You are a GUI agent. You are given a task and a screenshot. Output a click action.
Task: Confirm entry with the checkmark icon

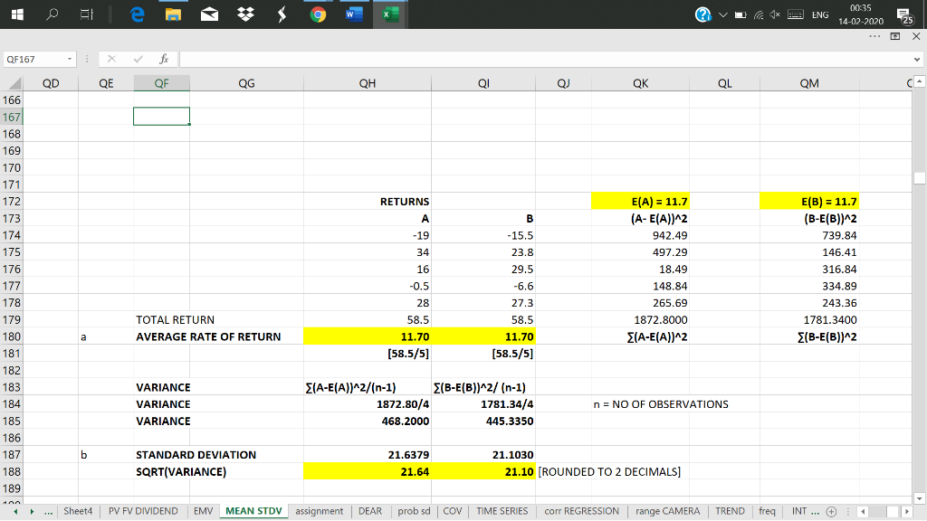139,59
